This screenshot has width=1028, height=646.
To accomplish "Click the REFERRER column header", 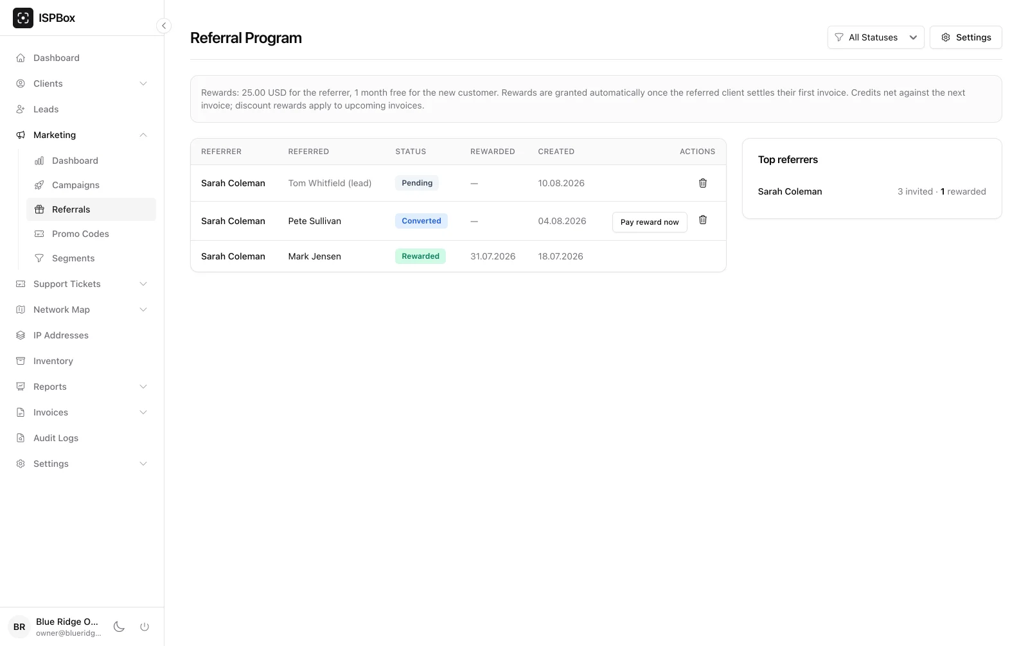I will pos(221,152).
